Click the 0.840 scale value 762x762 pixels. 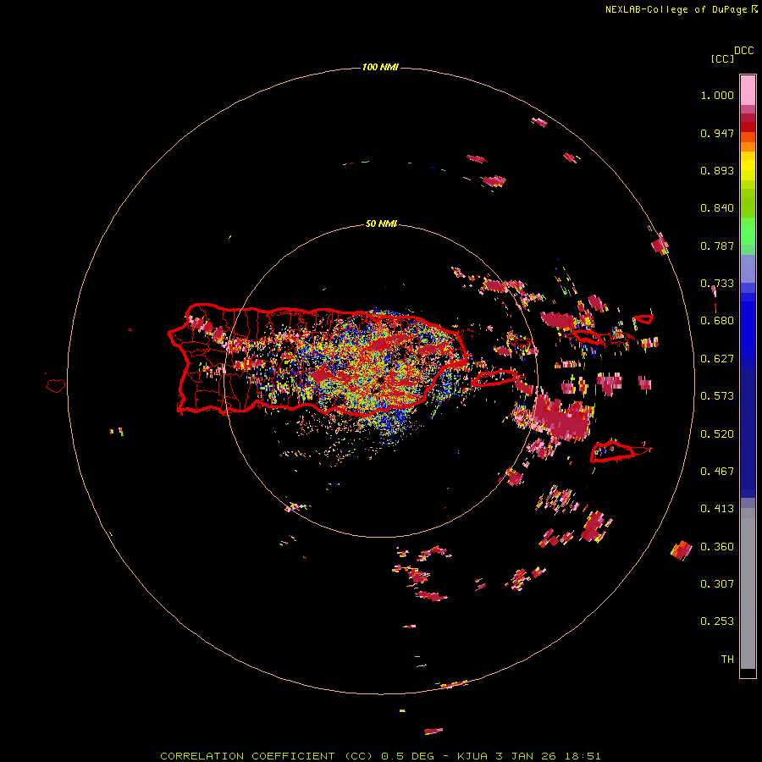[x=717, y=208]
